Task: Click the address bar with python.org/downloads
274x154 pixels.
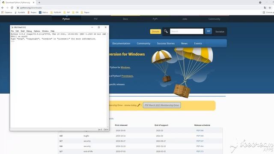Action: [x=138, y=8]
